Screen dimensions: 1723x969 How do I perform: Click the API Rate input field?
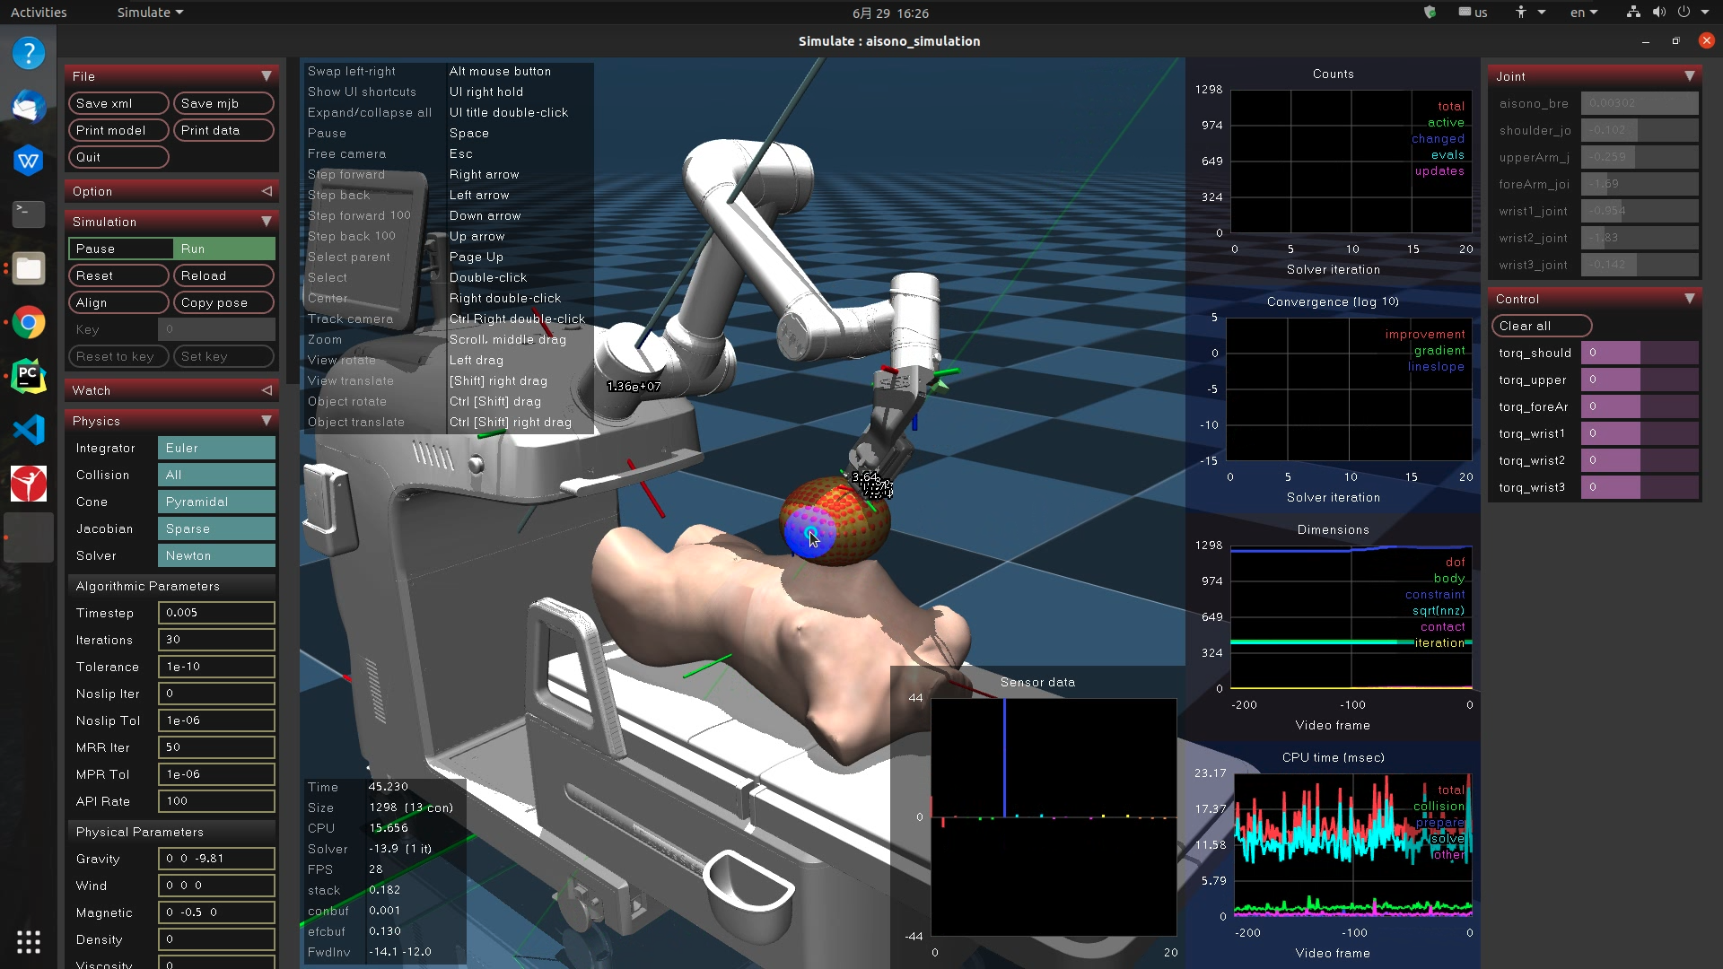[x=216, y=801]
